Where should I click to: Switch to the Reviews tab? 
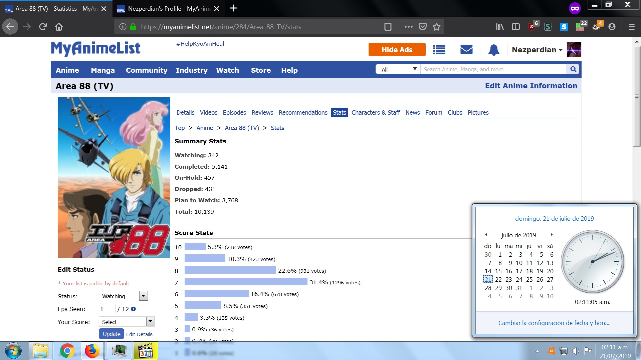pyautogui.click(x=262, y=112)
